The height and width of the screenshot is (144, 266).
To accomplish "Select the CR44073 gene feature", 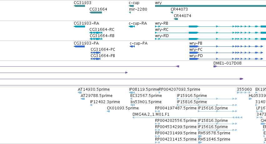I will pyautogui.click(x=172, y=12).
